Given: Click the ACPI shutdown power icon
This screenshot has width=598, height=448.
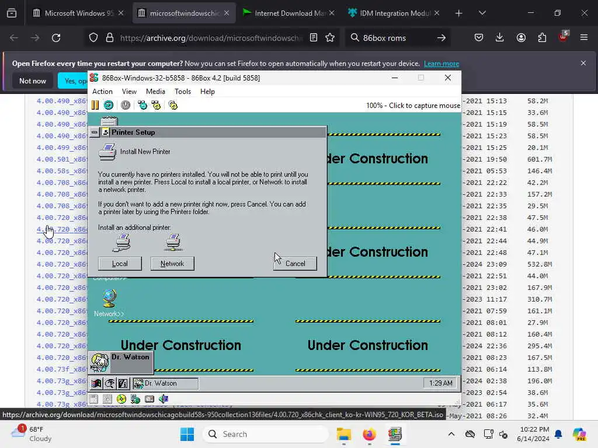Looking at the screenshot, I should (x=126, y=105).
